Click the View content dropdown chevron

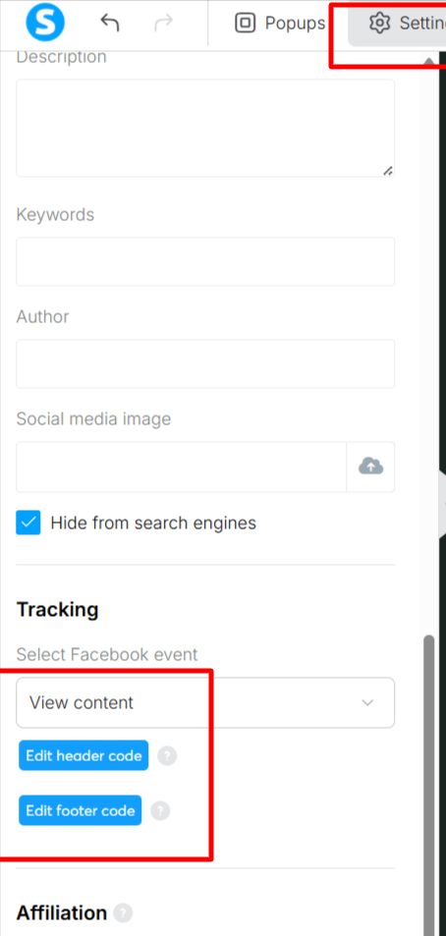click(367, 702)
